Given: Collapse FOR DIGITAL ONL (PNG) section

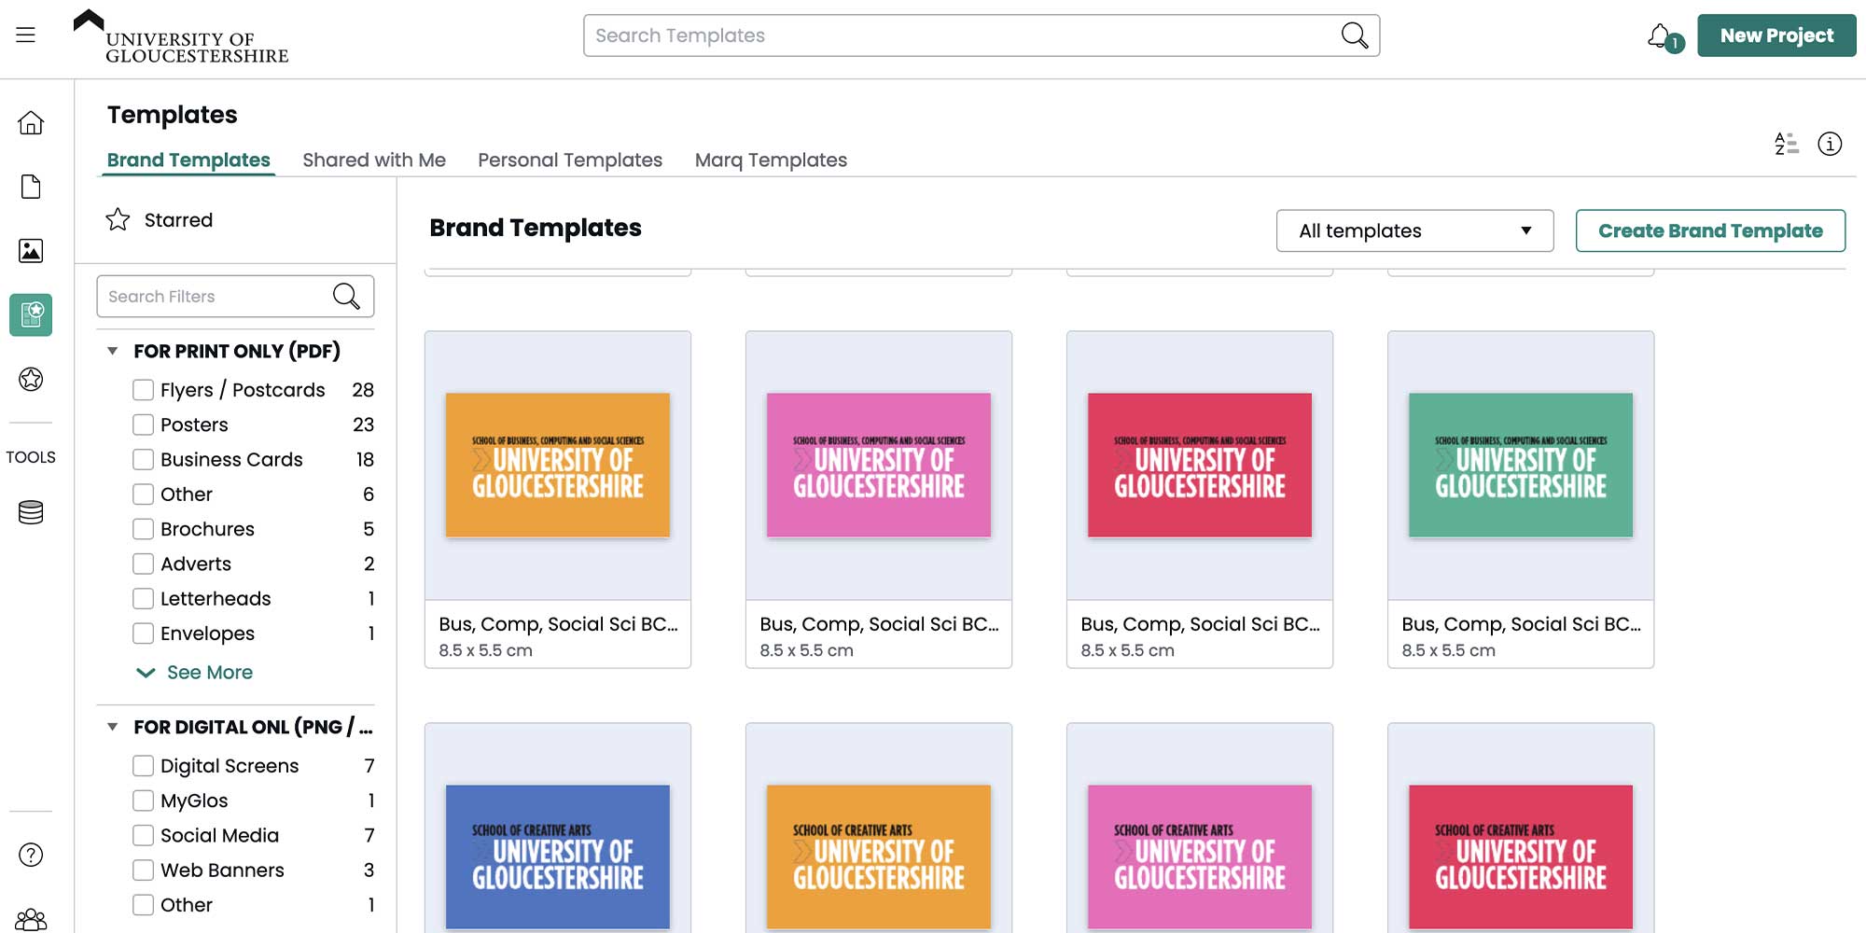Looking at the screenshot, I should (x=112, y=727).
